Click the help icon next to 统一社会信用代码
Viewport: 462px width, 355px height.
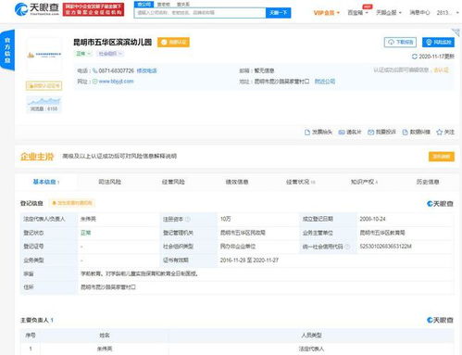[x=347, y=247]
